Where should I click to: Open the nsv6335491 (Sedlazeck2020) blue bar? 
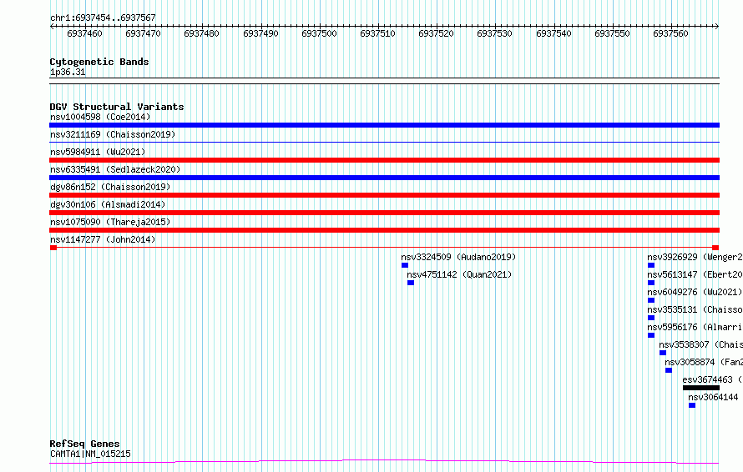384,178
